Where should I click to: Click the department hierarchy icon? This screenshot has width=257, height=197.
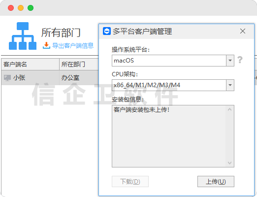[x=23, y=36]
